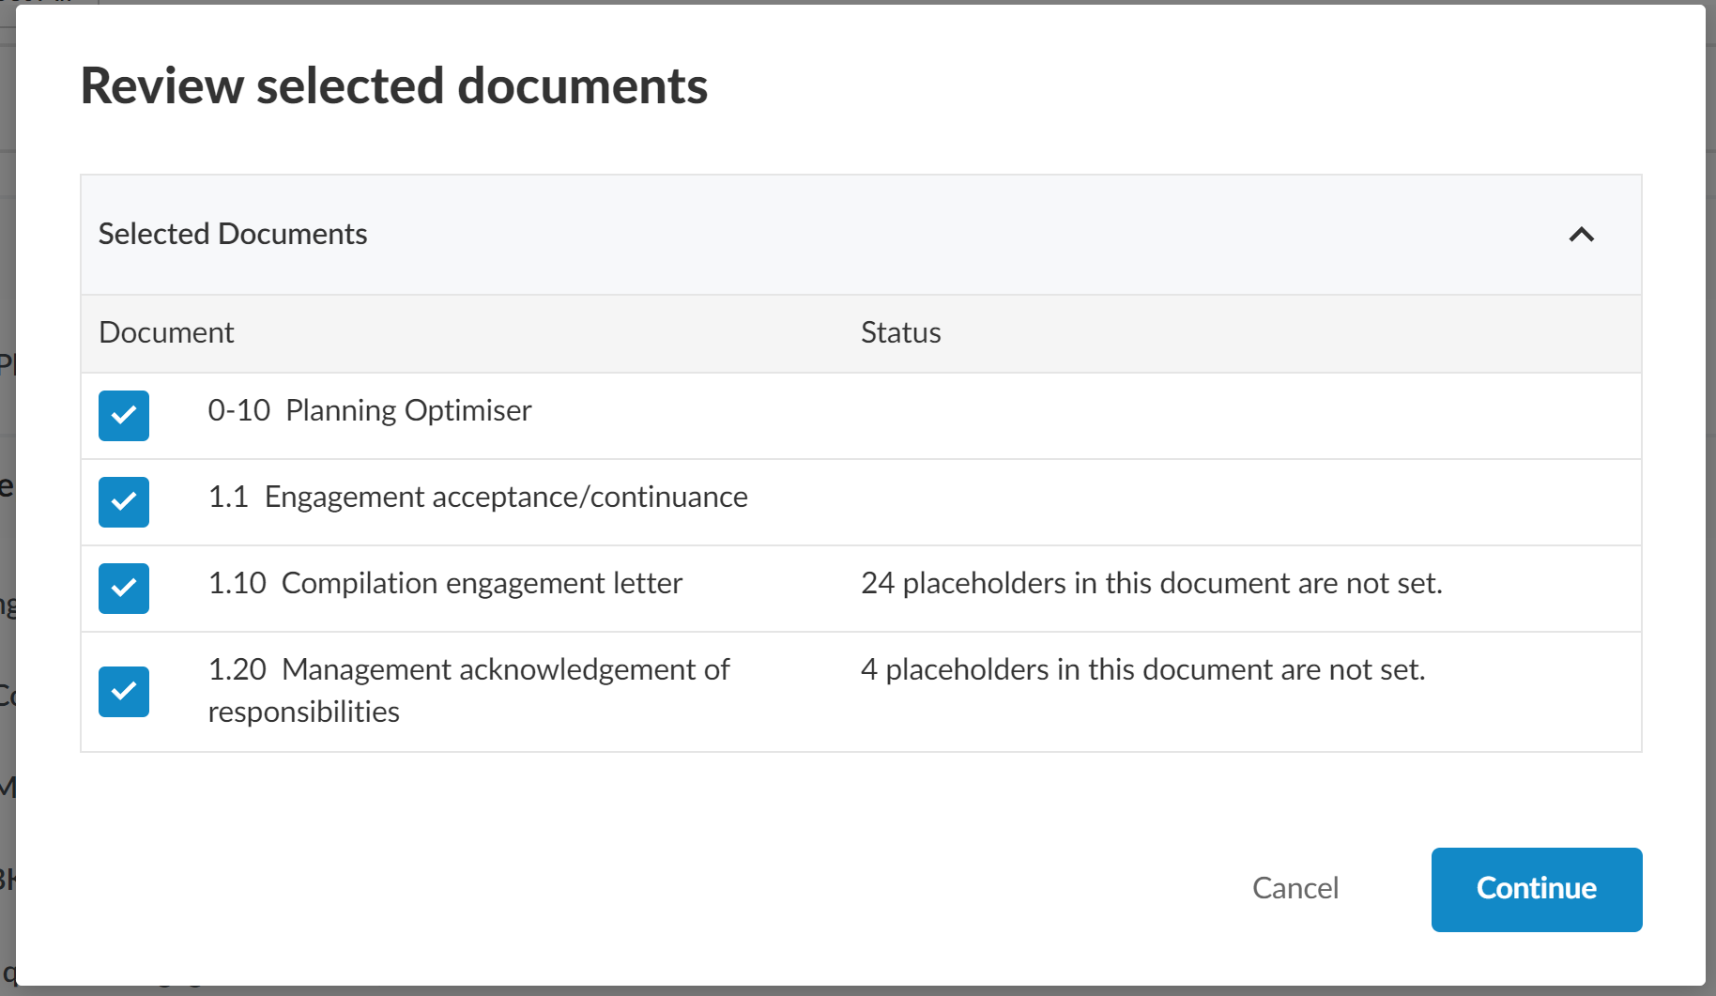The width and height of the screenshot is (1716, 996).
Task: Collapse Selected Documents using the chevron
Action: (x=1581, y=235)
